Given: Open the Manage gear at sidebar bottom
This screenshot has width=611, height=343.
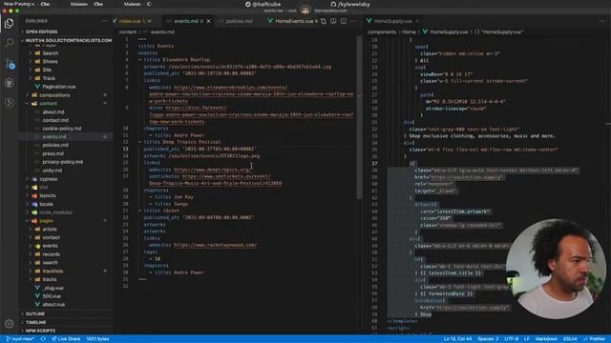Looking at the screenshot, I should click(x=9, y=324).
